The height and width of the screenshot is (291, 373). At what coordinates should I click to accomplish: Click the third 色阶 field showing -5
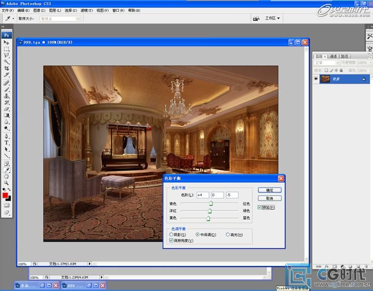[232, 195]
